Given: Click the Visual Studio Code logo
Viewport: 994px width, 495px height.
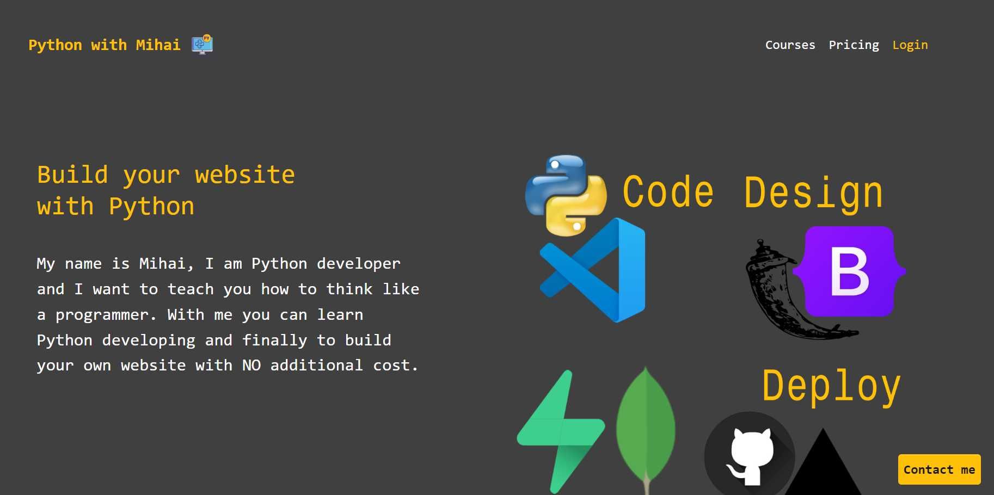Looking at the screenshot, I should 592,270.
